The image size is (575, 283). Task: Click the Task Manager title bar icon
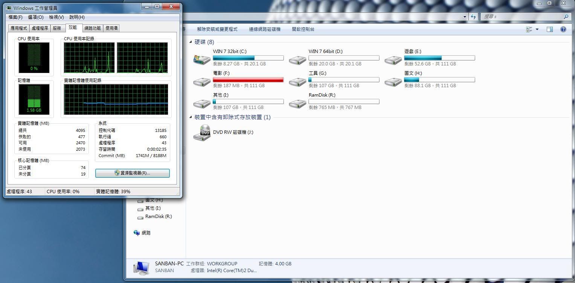(x=9, y=8)
